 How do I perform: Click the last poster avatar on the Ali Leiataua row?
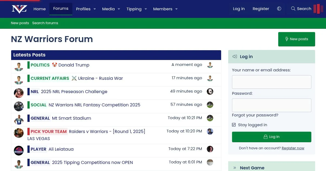tap(210, 149)
